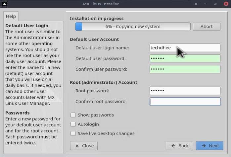Proceed with the Next button
The image size is (231, 157).
209,146
